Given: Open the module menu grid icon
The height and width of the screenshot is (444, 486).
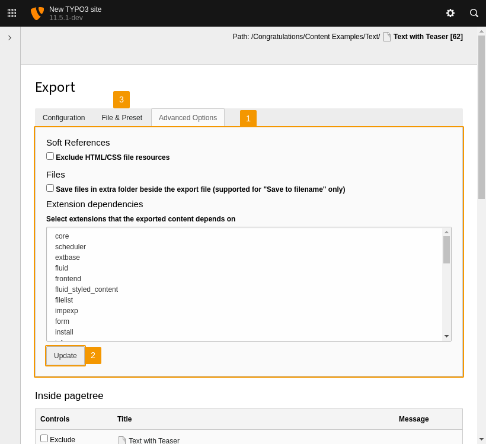Looking at the screenshot, I should (x=12, y=13).
